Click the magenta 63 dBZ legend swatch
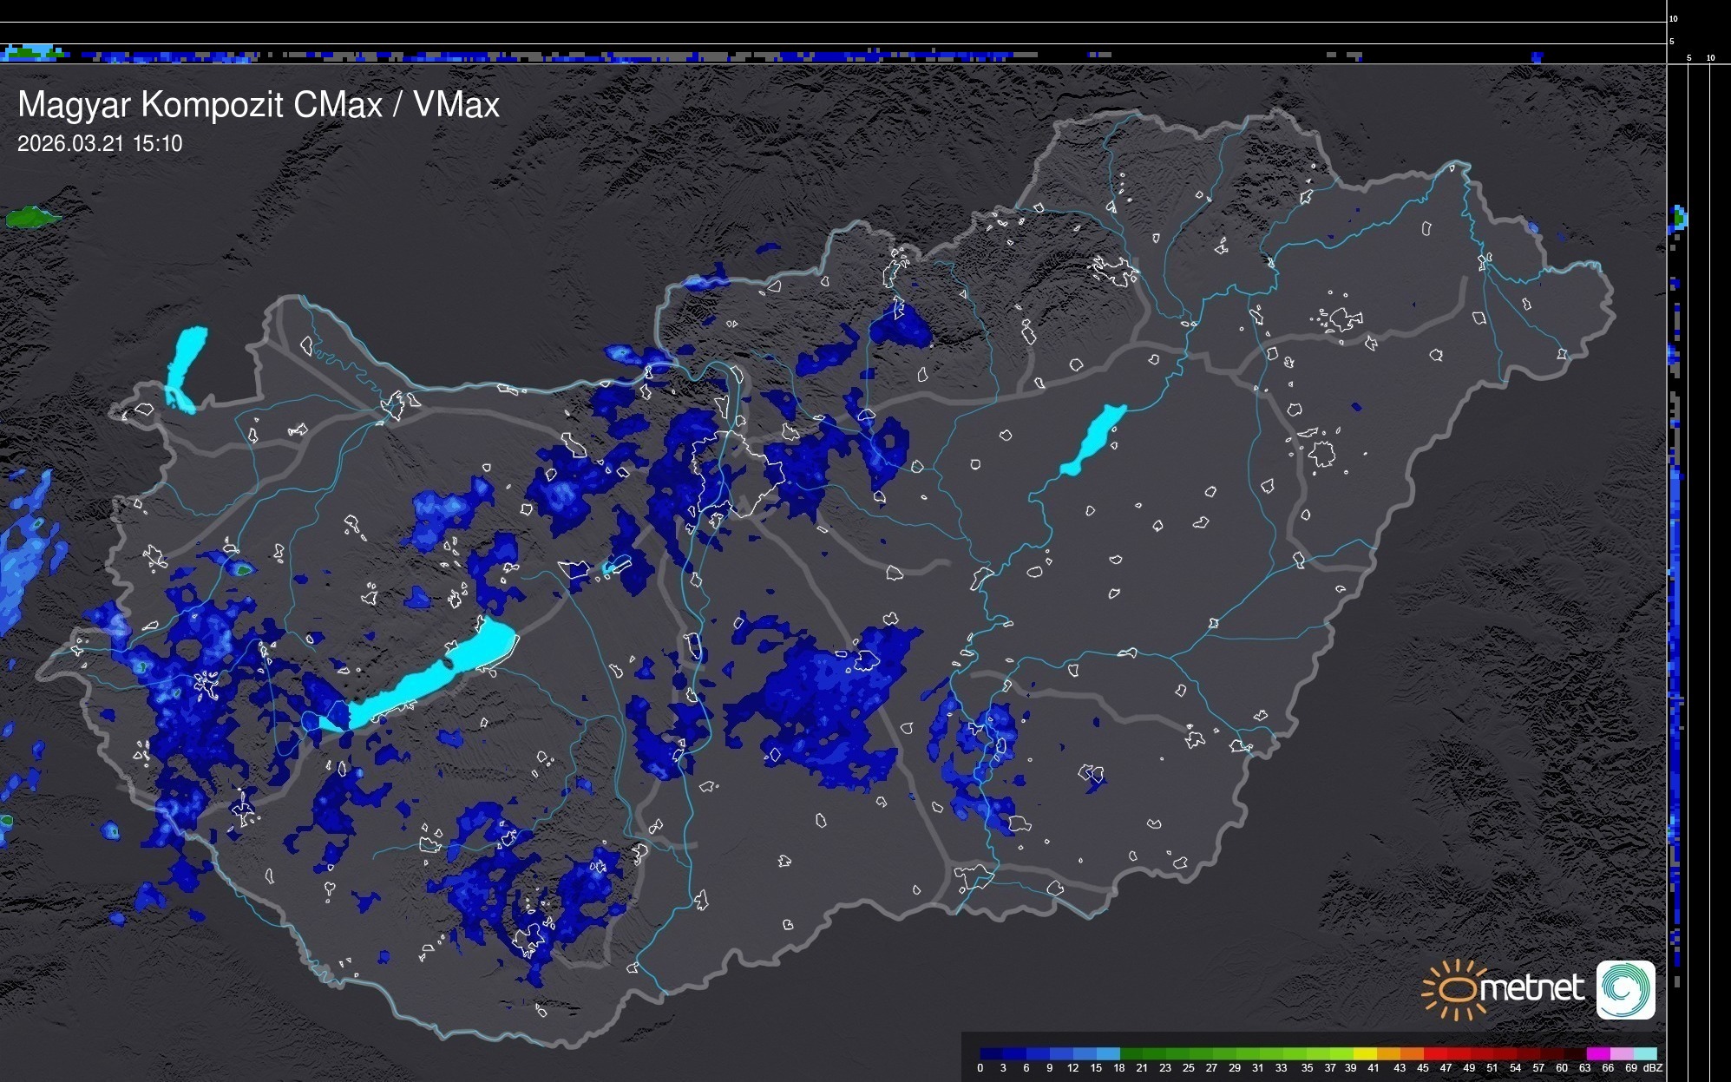Viewport: 1731px width, 1082px height. tap(1597, 1053)
